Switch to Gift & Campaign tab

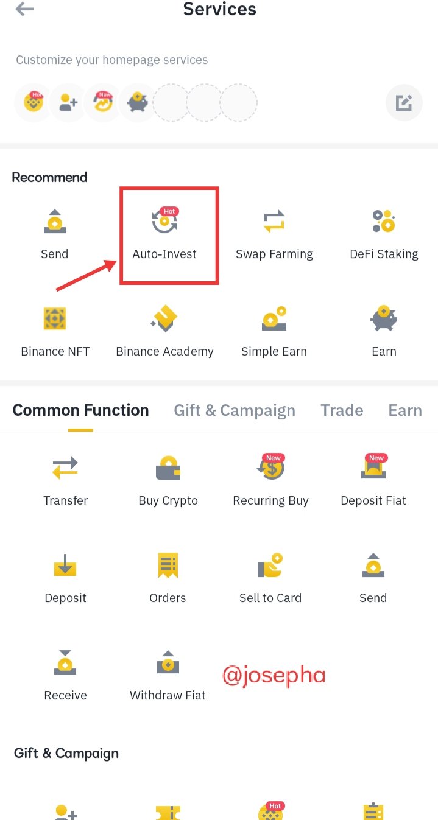235,410
